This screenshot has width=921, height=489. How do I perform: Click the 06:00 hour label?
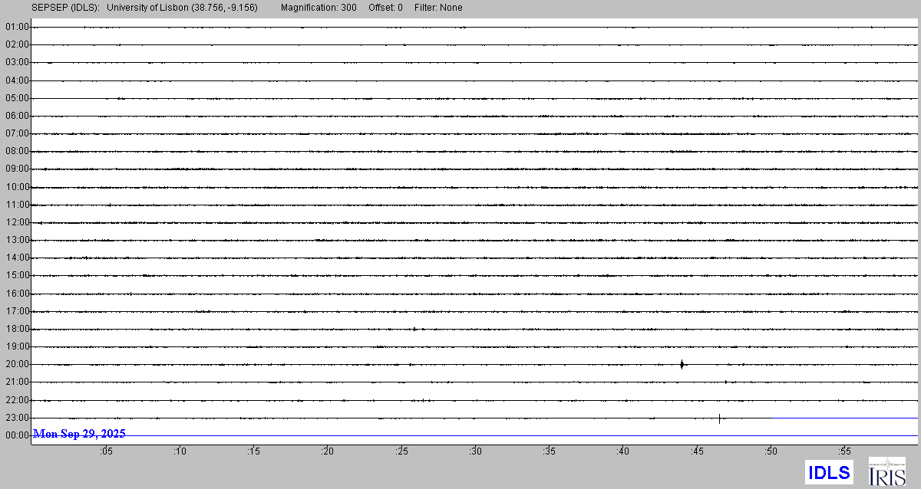point(17,116)
